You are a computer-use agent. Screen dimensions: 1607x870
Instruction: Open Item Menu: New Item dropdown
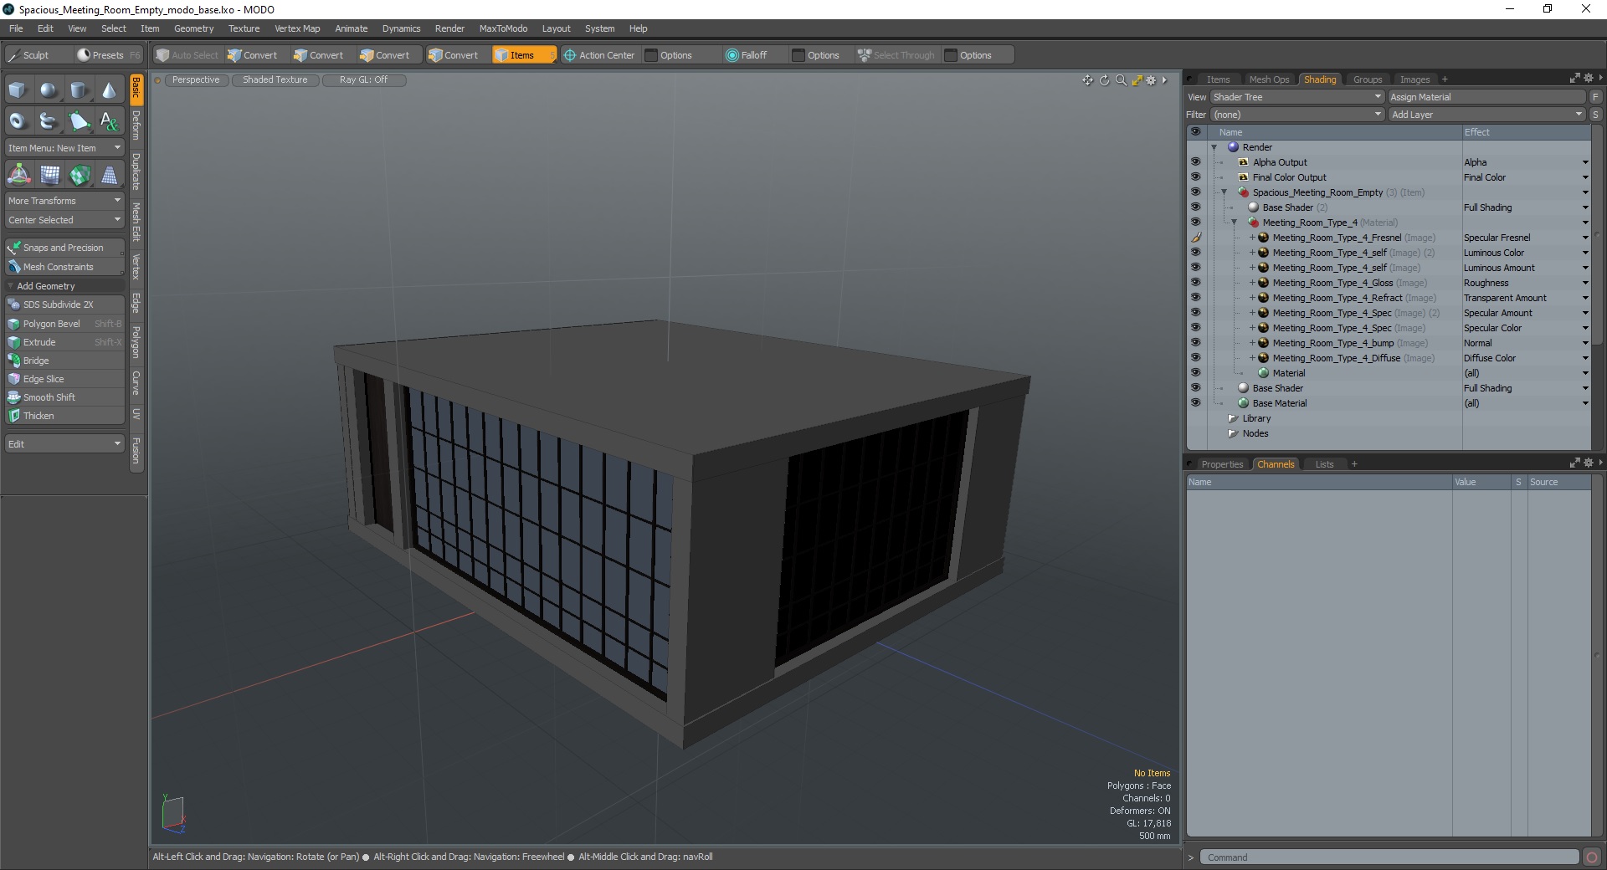(x=64, y=148)
